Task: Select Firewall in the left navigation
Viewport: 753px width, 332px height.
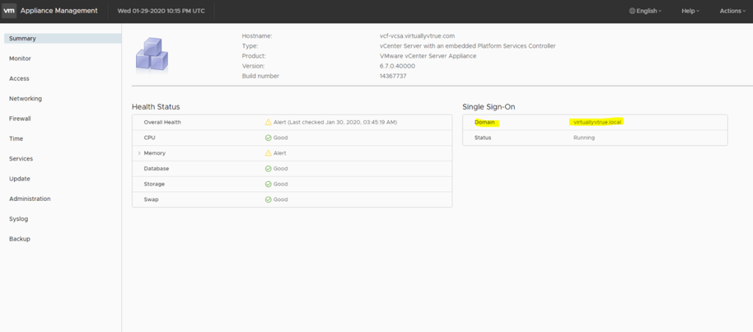Action: coord(20,119)
